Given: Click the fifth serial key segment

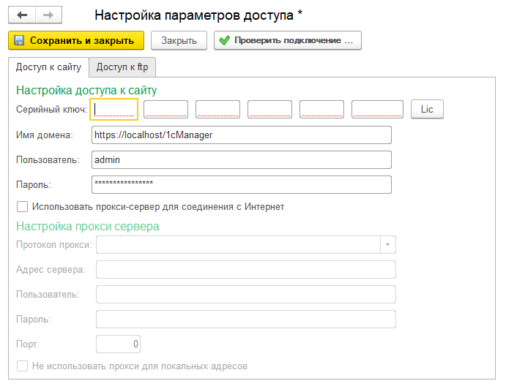Looking at the screenshot, I should pos(321,109).
